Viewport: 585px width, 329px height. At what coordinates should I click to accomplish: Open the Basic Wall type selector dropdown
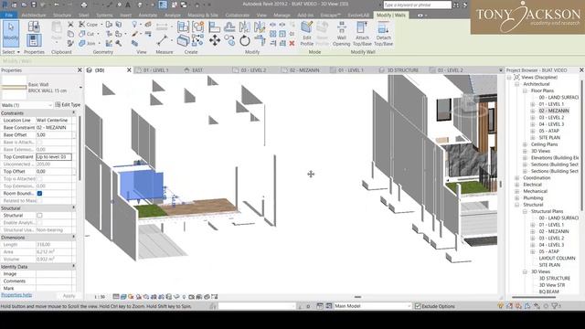[x=80, y=88]
